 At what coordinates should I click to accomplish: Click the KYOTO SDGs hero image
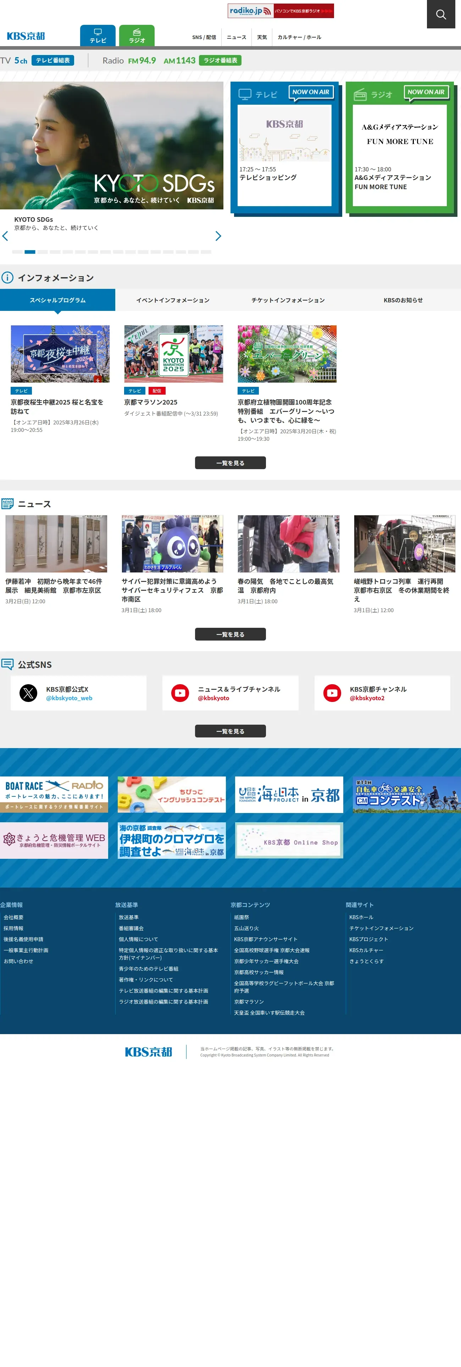pos(111,146)
